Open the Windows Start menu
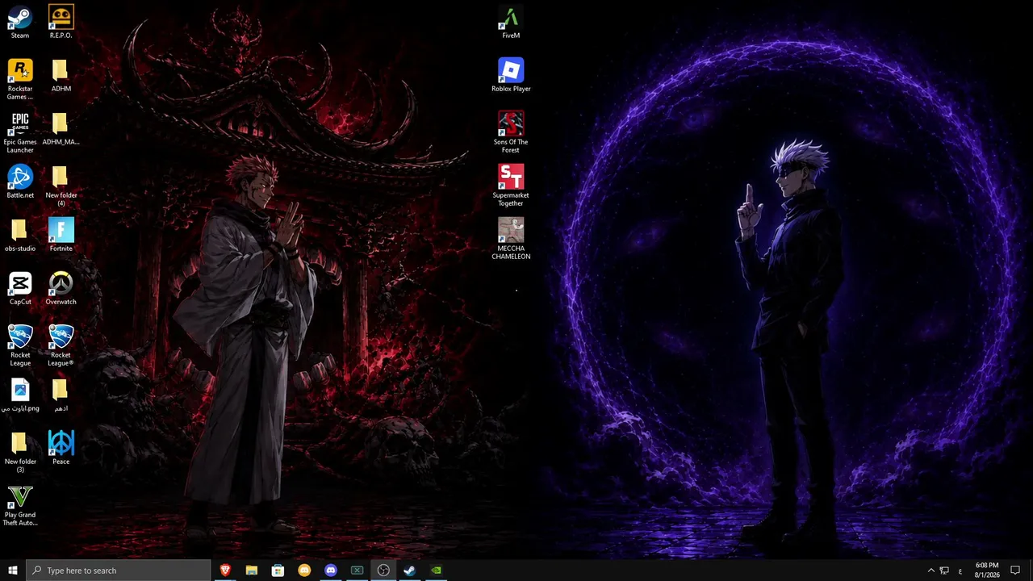 (13, 571)
